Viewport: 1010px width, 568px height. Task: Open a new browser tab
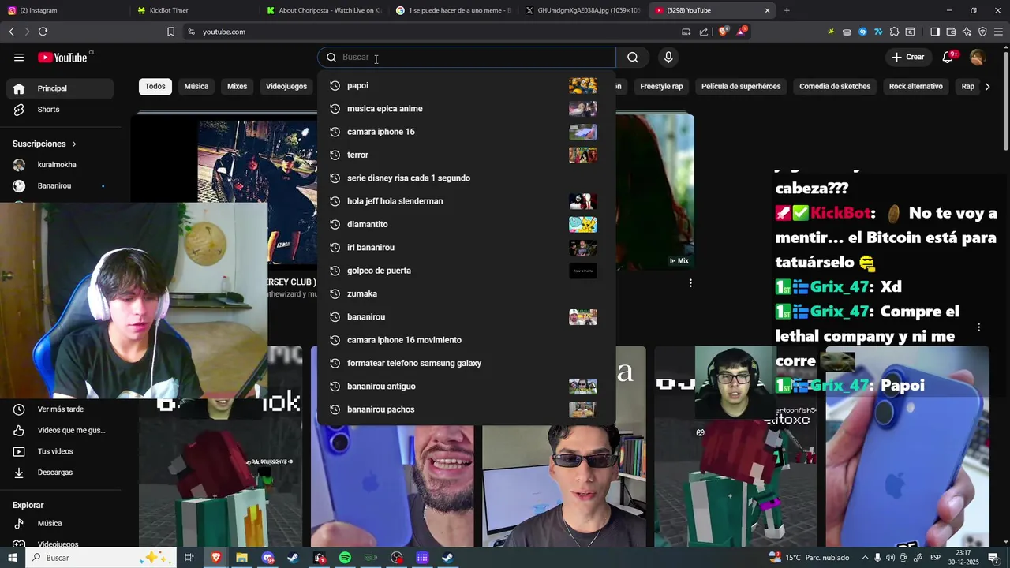coord(787,10)
